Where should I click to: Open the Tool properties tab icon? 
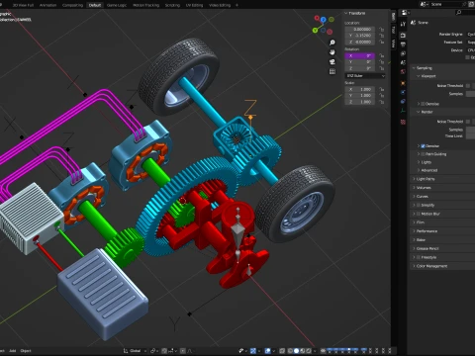(403, 24)
